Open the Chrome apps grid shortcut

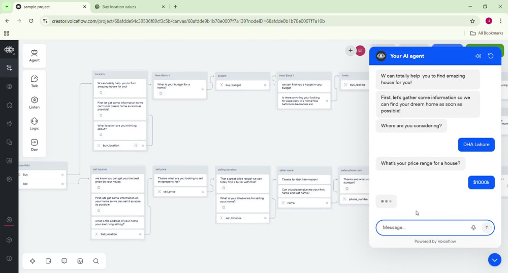7,33
